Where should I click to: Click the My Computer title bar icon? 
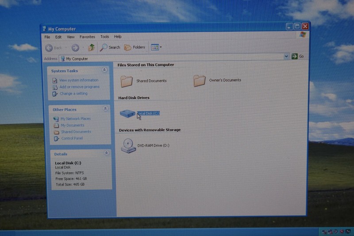tap(44, 29)
